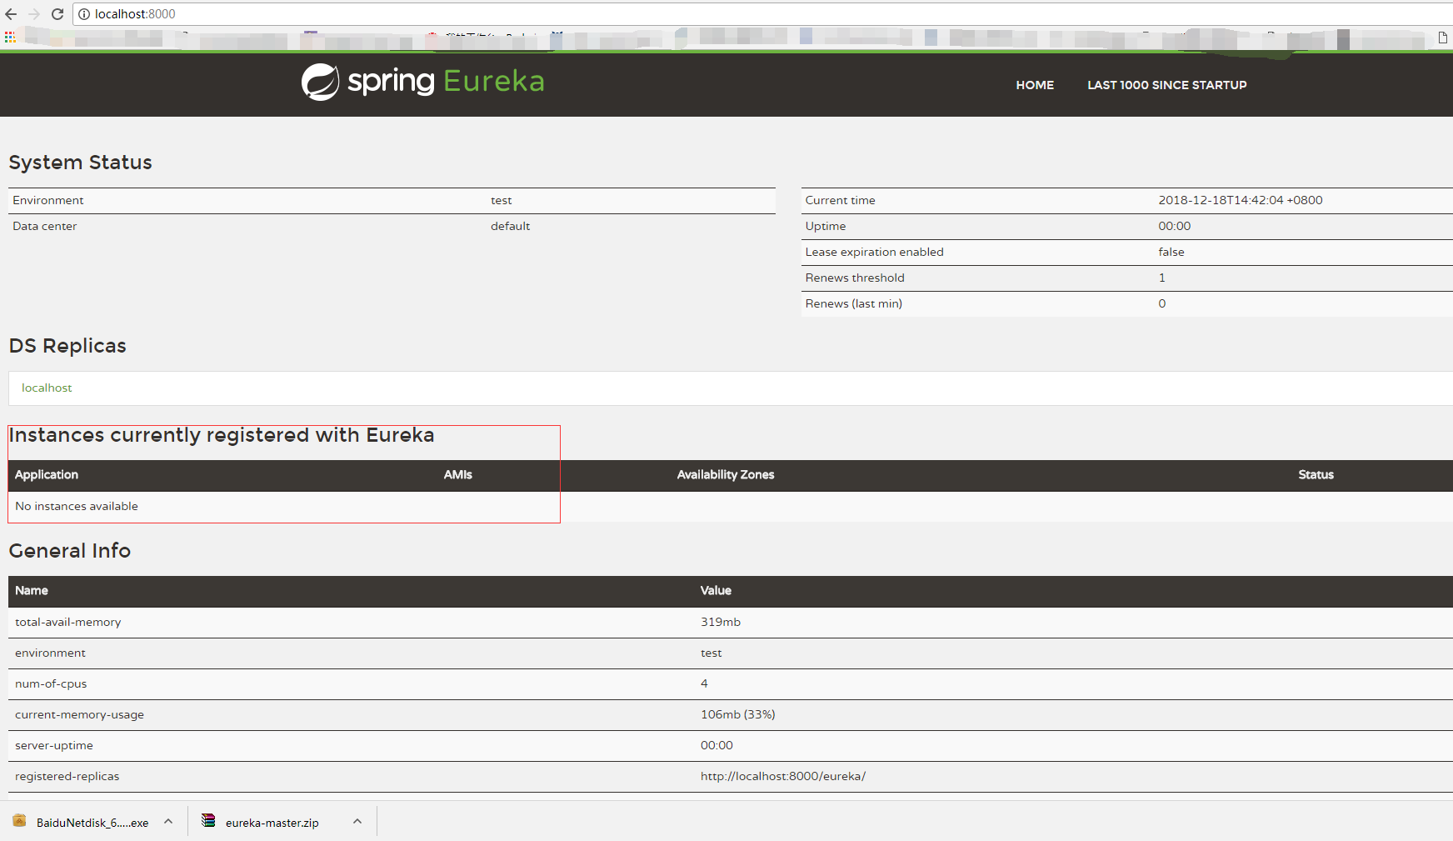Click the server-uptime row name

[x=53, y=745]
